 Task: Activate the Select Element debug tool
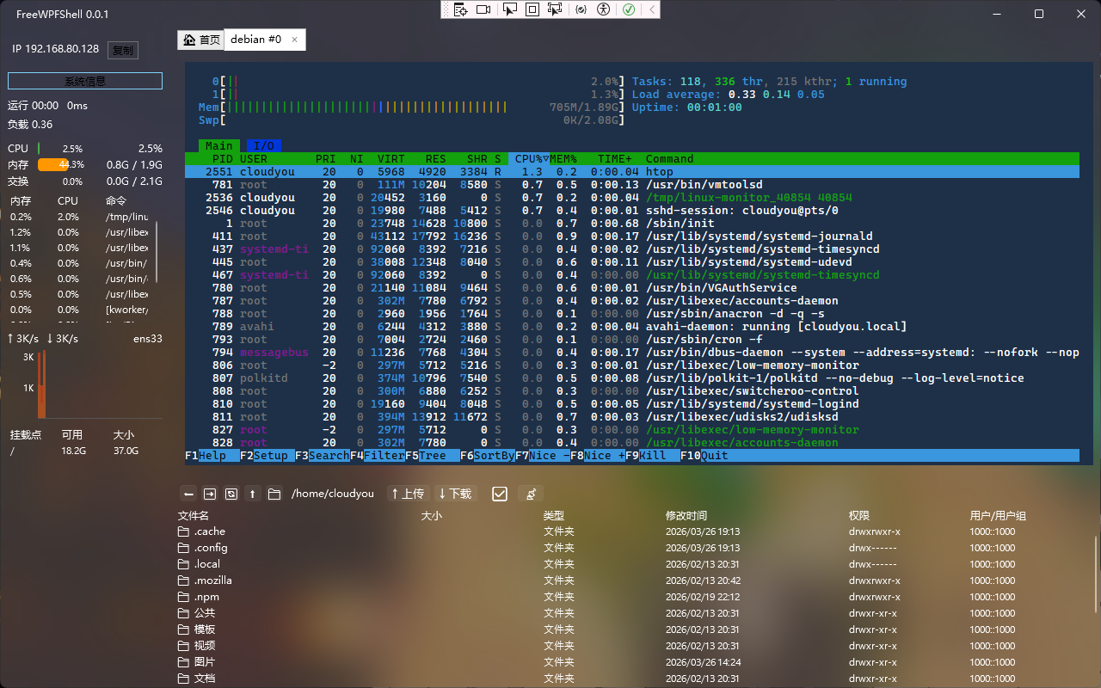tap(510, 9)
